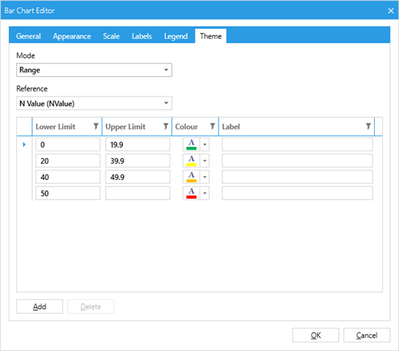Click the empty Upper Limit field for 50
399x351 pixels.
click(137, 193)
